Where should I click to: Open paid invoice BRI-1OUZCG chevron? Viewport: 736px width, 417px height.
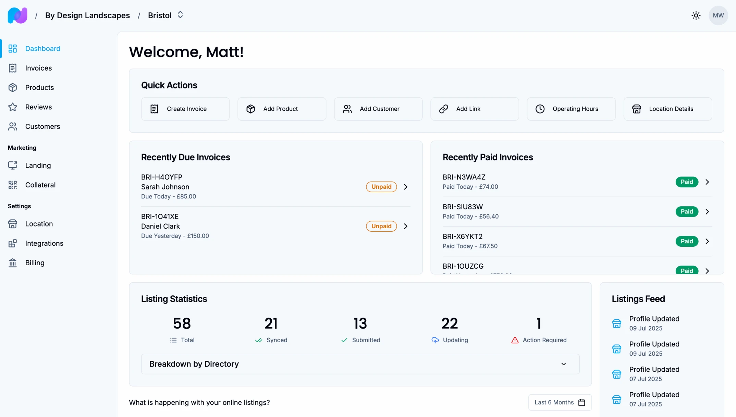tap(707, 271)
